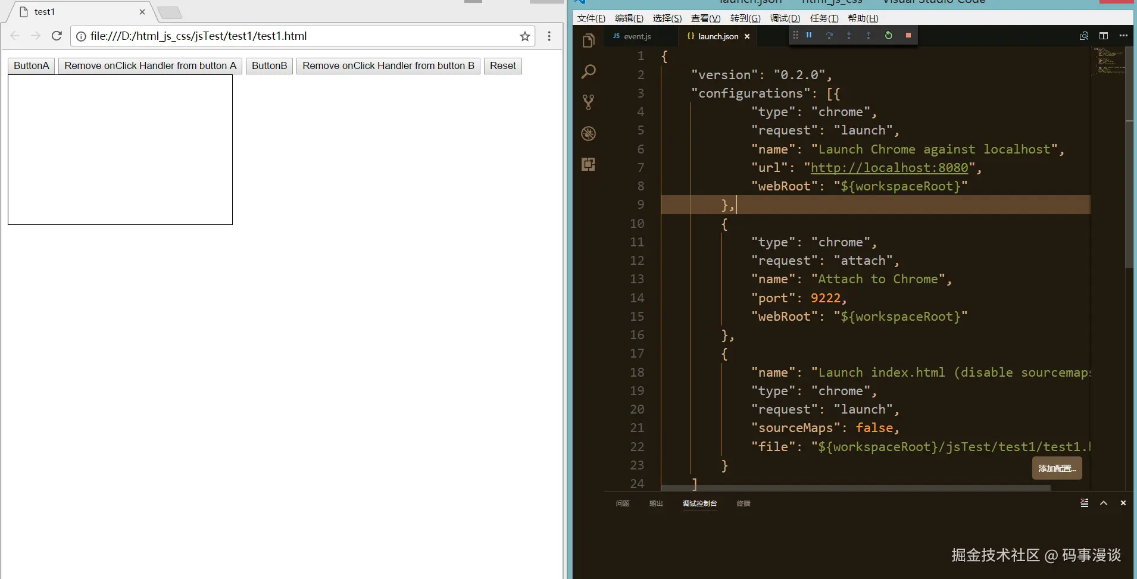Viewport: 1137px width, 579px height.
Task: Follow the http://localhost:8080 link
Action: (889, 168)
